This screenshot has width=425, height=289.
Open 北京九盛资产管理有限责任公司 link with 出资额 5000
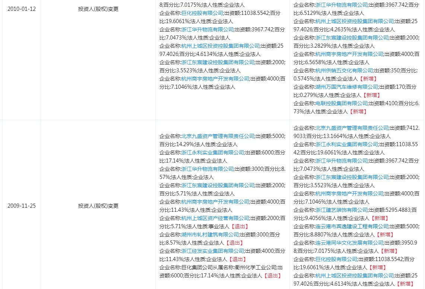coord(218,136)
